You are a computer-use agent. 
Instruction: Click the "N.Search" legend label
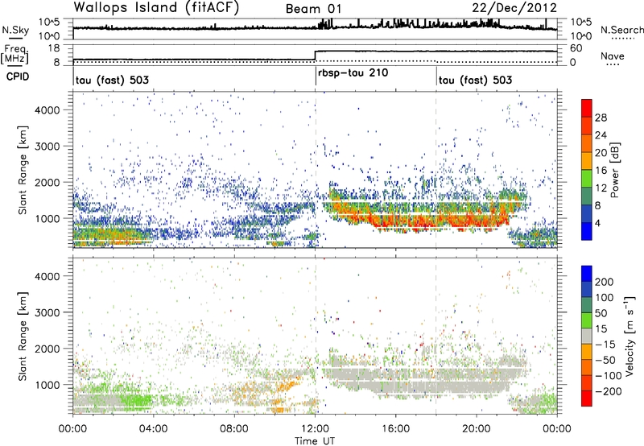click(621, 30)
